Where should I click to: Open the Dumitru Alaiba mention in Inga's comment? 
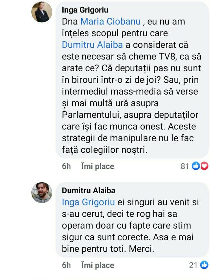92,45
